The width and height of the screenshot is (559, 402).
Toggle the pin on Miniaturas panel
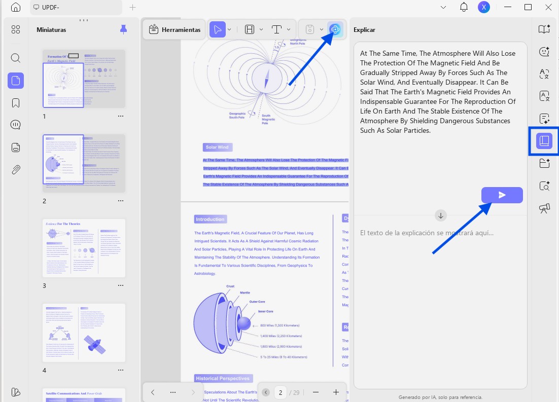(123, 29)
